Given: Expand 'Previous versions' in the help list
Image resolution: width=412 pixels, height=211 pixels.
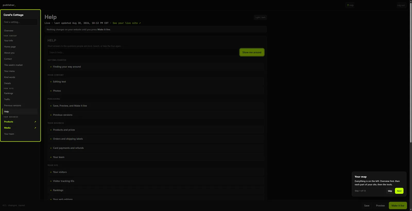Looking at the screenshot, I should click(156, 115).
